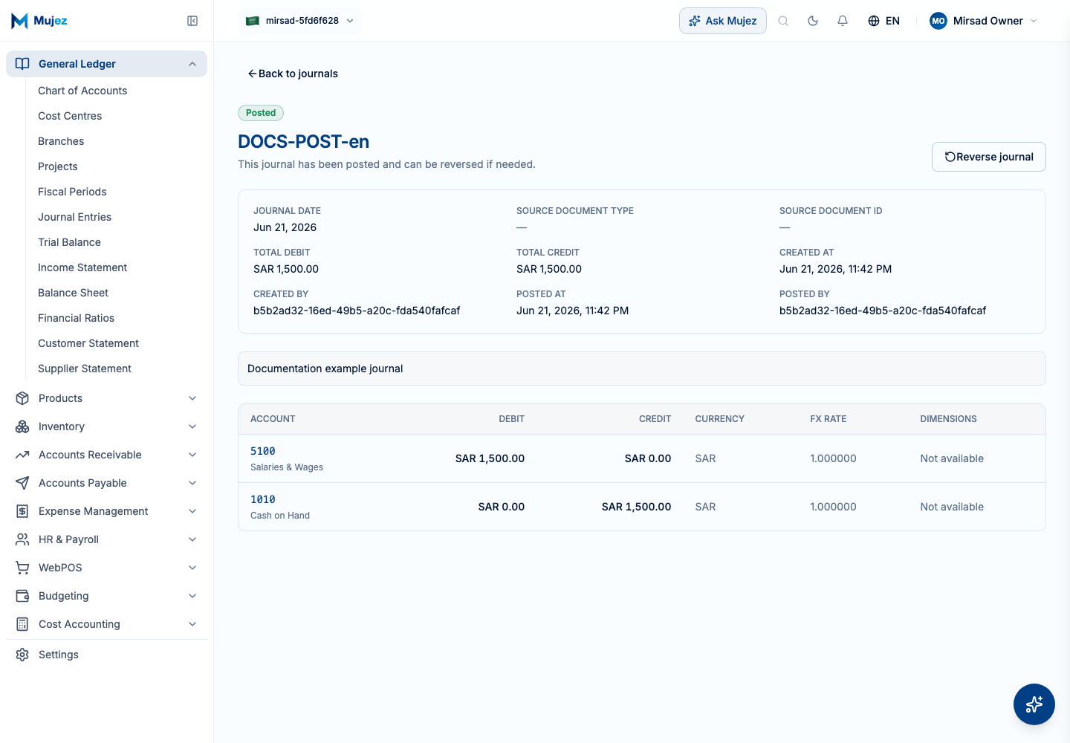Open notifications bell icon
1070x743 pixels.
843,21
